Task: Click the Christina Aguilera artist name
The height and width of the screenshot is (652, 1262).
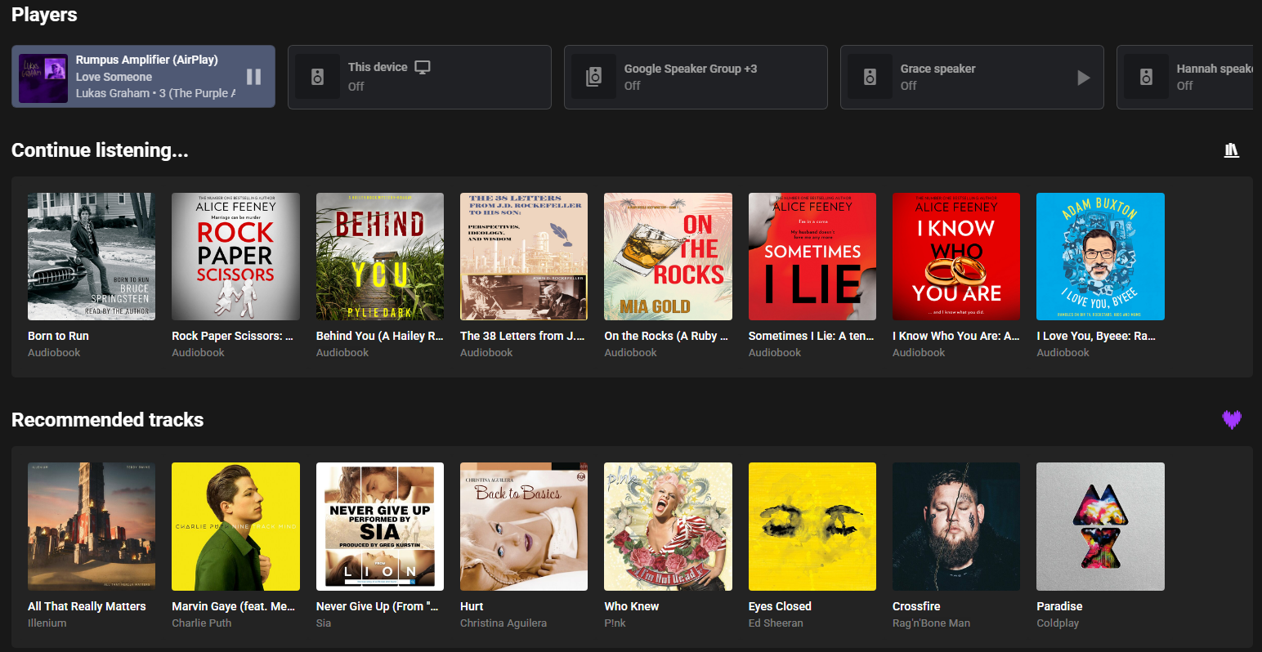Action: (503, 623)
